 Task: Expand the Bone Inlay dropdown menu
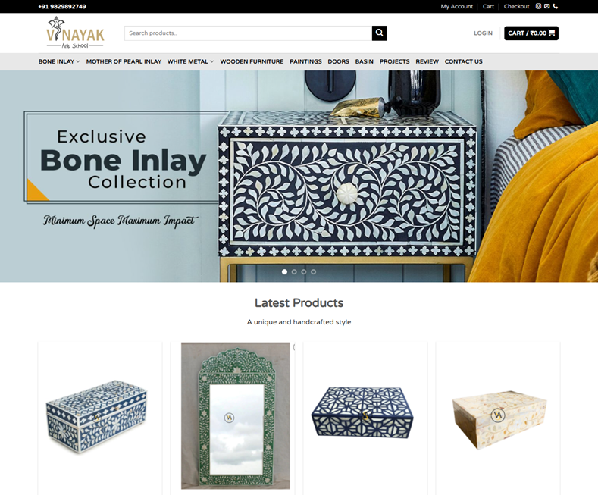click(x=59, y=61)
